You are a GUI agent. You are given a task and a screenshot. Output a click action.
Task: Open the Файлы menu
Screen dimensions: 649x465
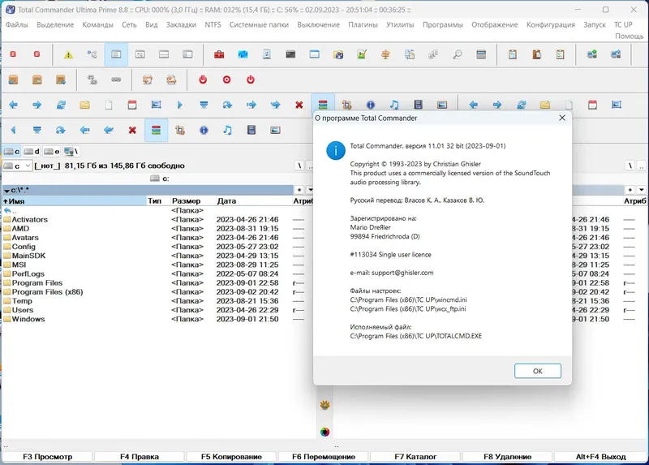click(16, 25)
